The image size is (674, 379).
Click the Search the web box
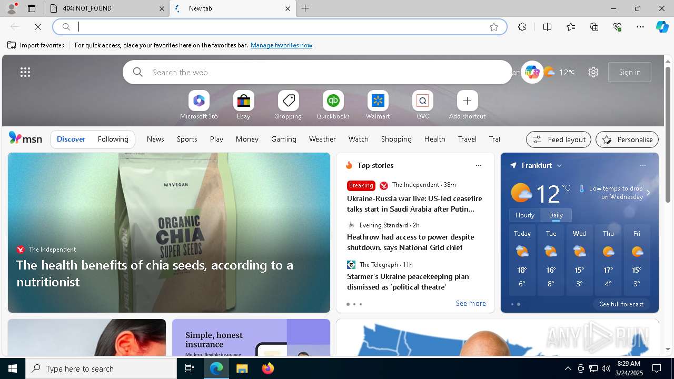pyautogui.click(x=318, y=72)
